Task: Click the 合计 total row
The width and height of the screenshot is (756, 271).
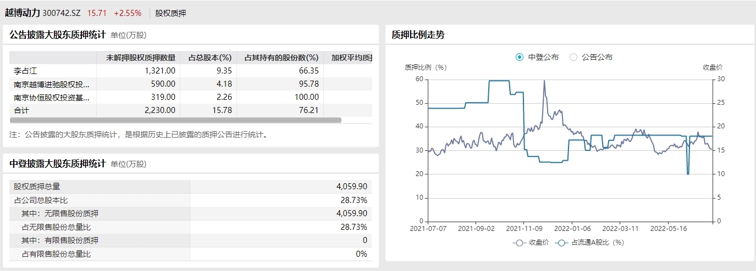Action: [21, 110]
